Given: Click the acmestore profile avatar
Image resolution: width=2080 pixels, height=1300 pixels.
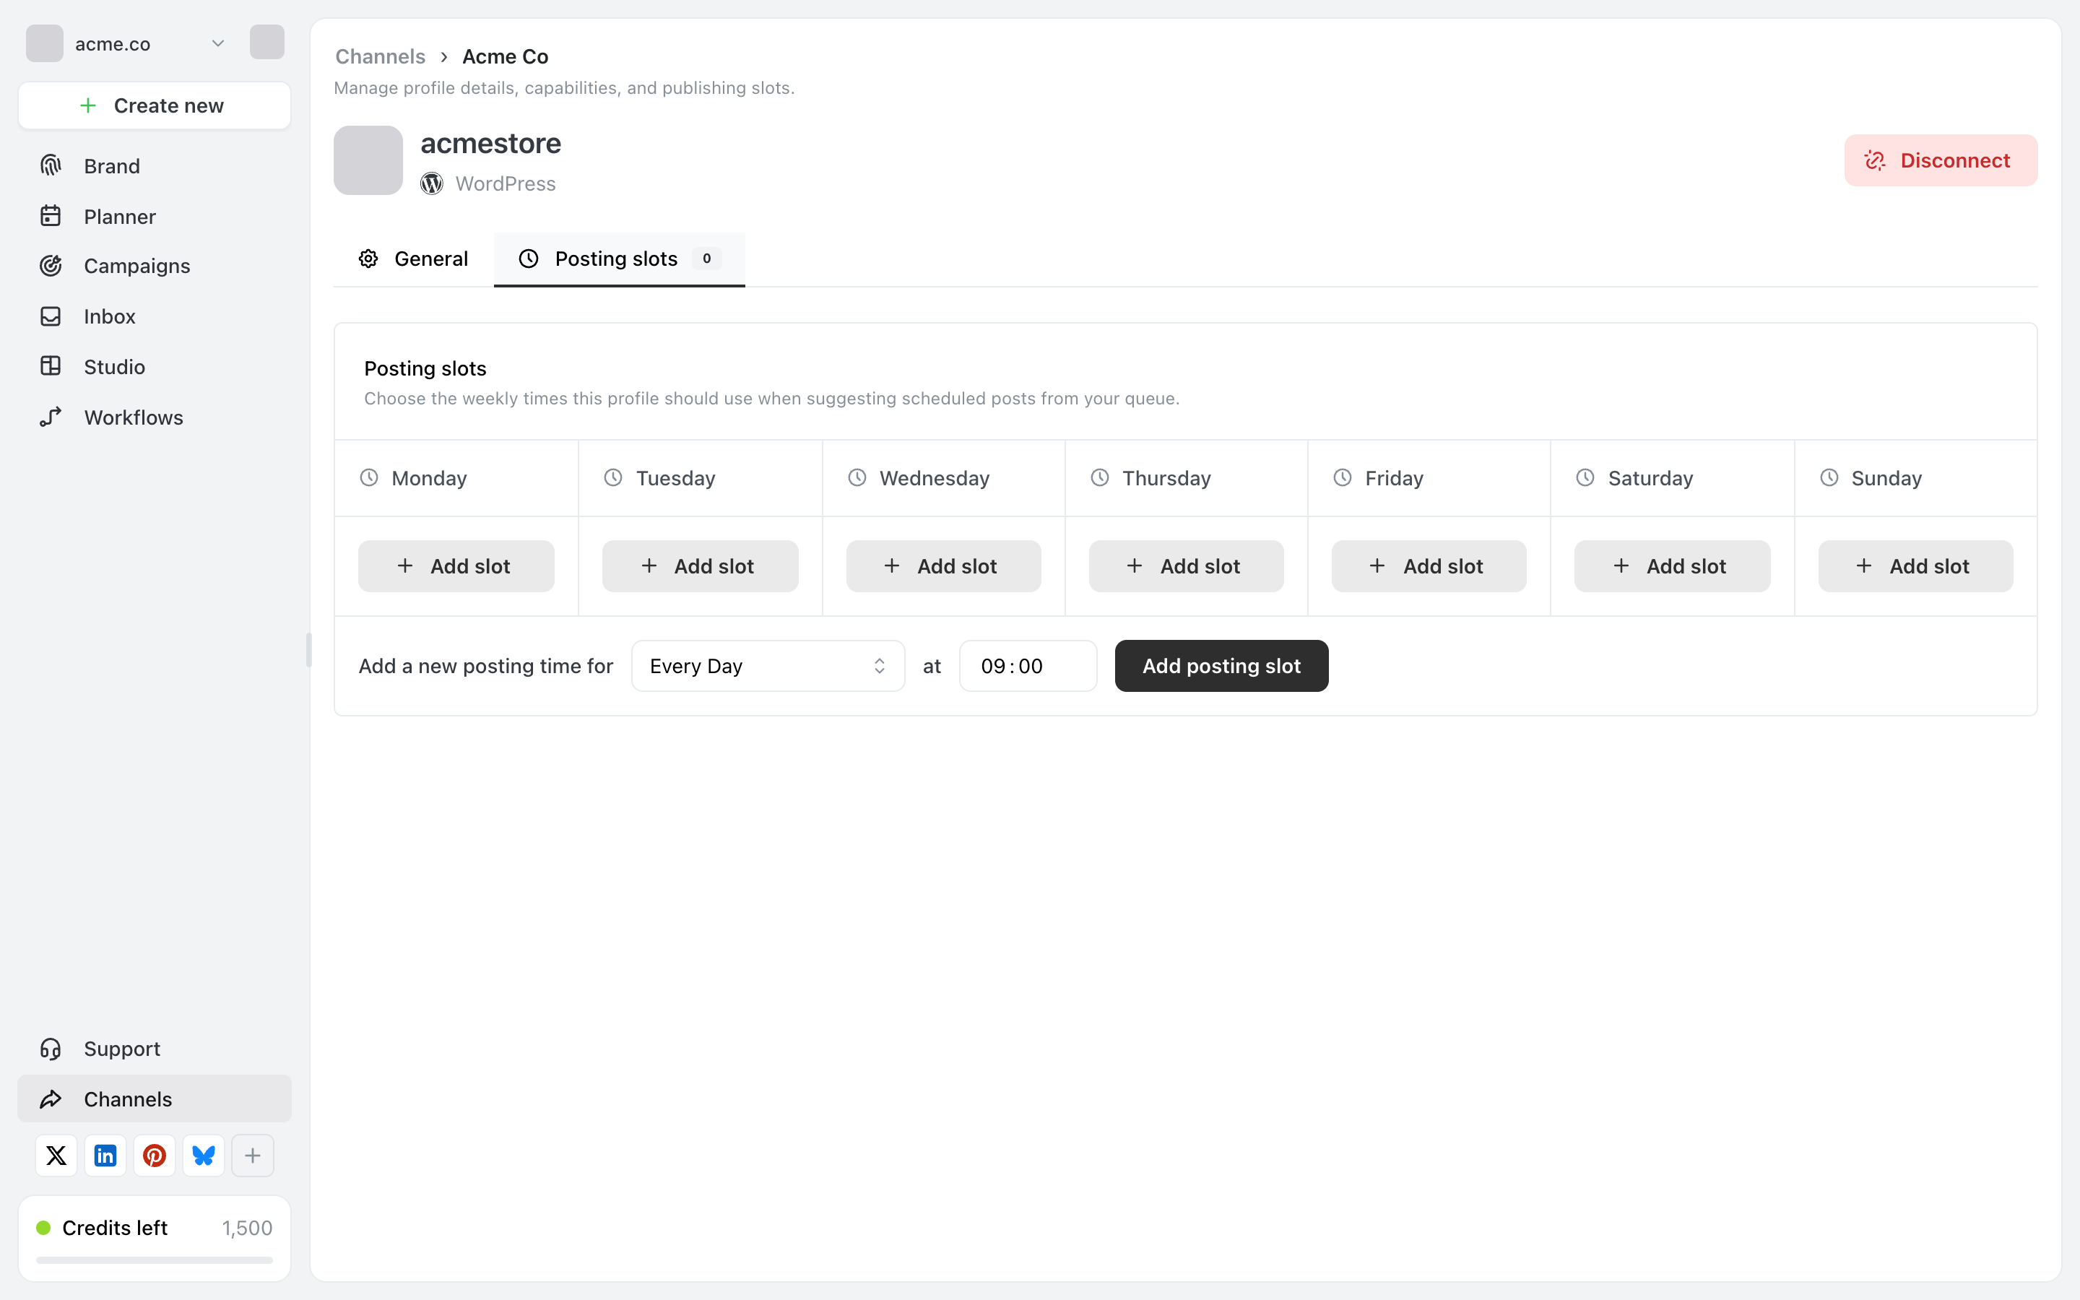Looking at the screenshot, I should pyautogui.click(x=368, y=160).
